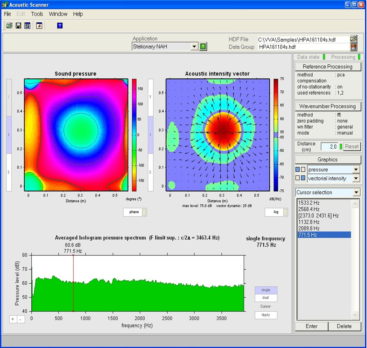The width and height of the screenshot is (367, 348).
Task: Select the dual cursor mode
Action: click(266, 297)
